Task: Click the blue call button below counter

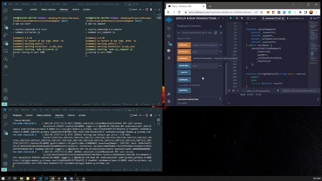Action: [184, 79]
